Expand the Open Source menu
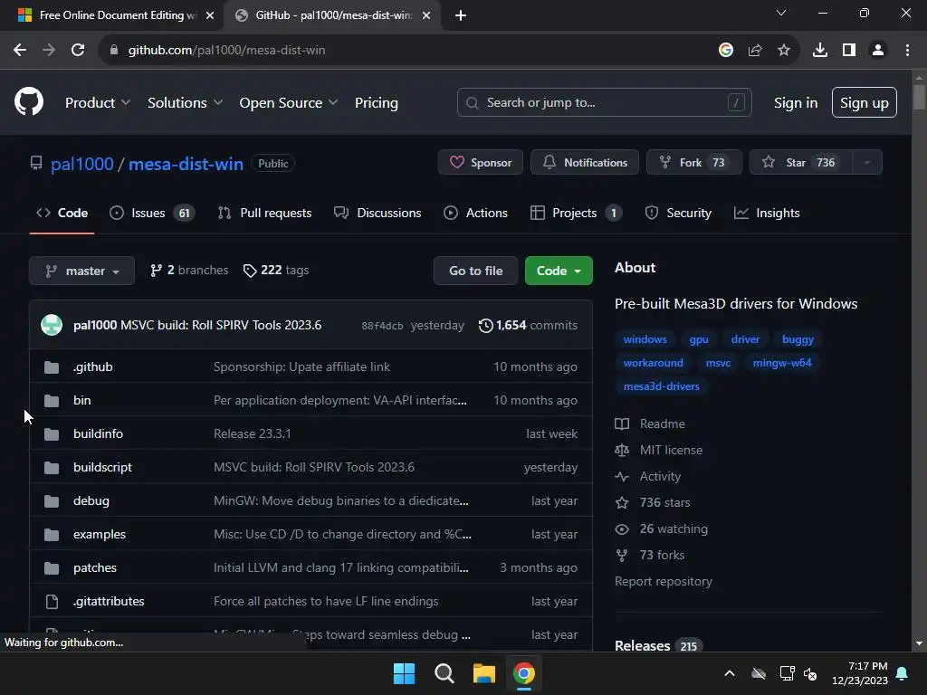Screen dimensions: 927x695 289,103
